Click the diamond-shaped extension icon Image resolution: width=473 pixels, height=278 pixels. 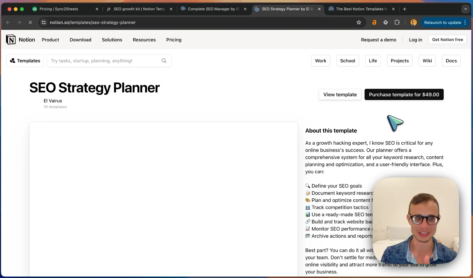pos(386,22)
